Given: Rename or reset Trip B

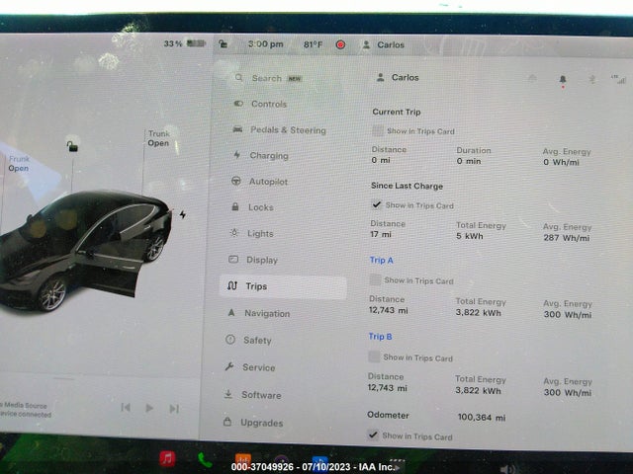Looking at the screenshot, I should click(x=380, y=337).
